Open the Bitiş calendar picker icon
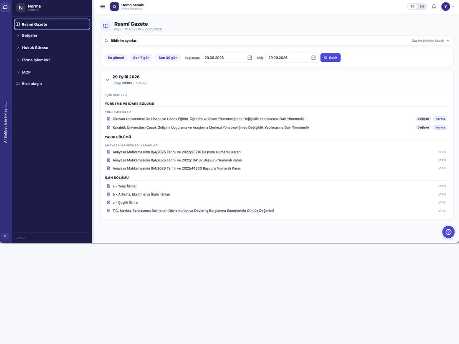459x344 pixels. (313, 58)
